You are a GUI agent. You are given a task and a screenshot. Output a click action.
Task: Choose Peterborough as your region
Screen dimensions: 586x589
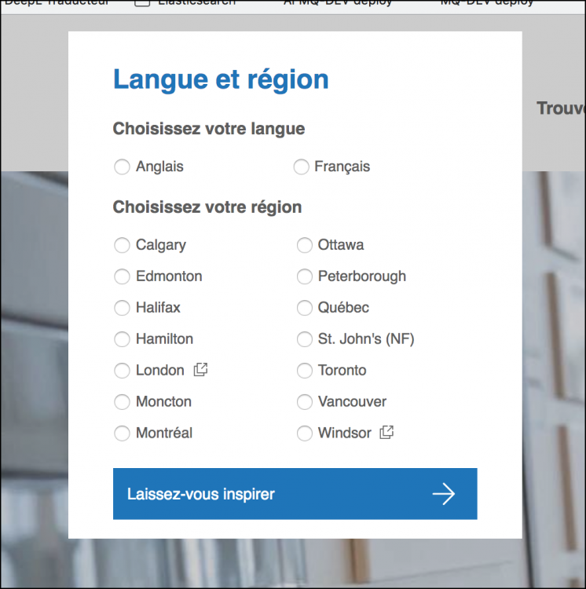(x=304, y=276)
